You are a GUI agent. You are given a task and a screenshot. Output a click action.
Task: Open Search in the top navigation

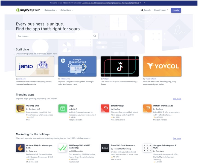click(x=145, y=10)
